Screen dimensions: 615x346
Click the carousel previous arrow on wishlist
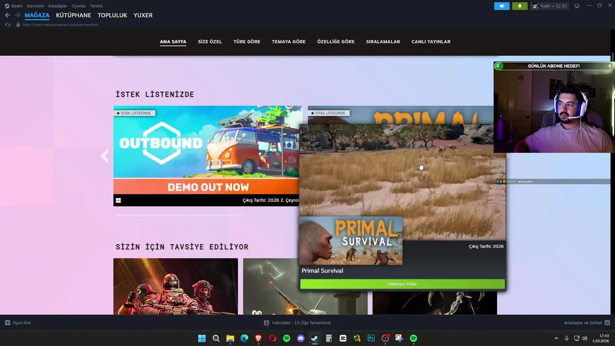pyautogui.click(x=105, y=156)
